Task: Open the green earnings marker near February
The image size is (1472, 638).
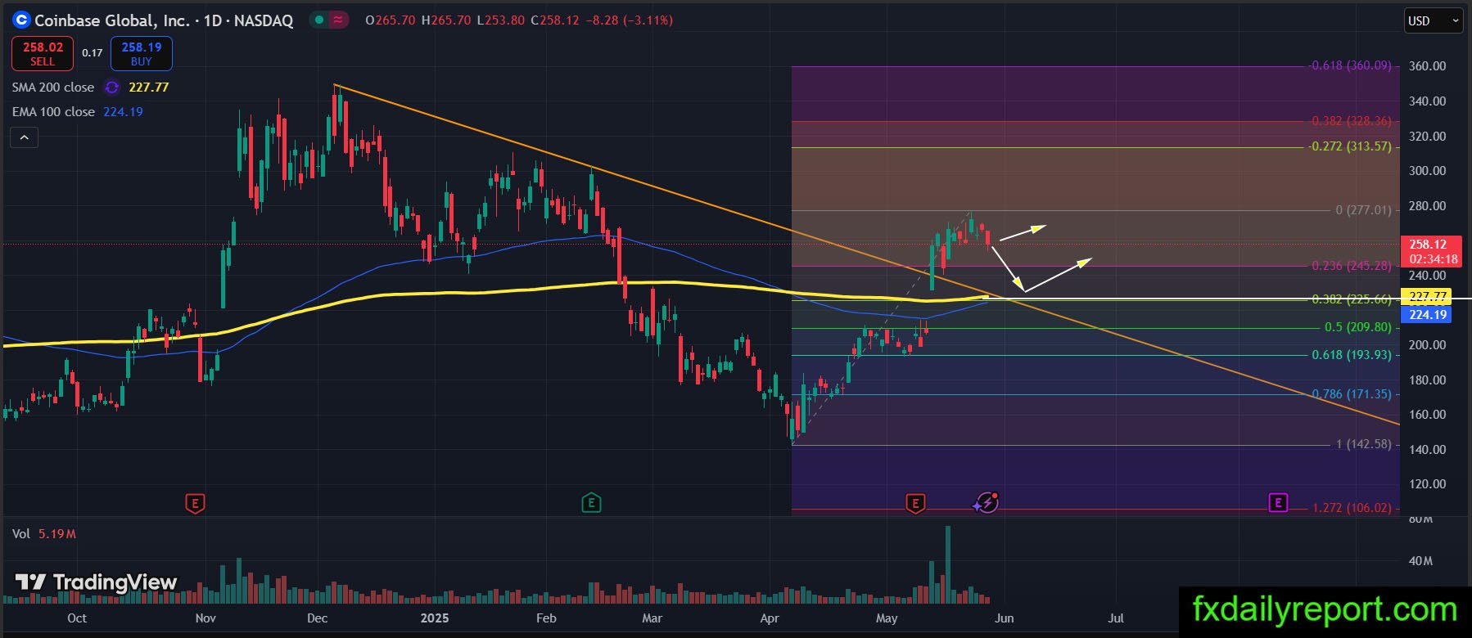Action: point(591,503)
